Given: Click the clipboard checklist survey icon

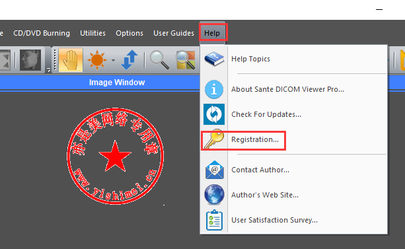Looking at the screenshot, I should click(214, 220).
